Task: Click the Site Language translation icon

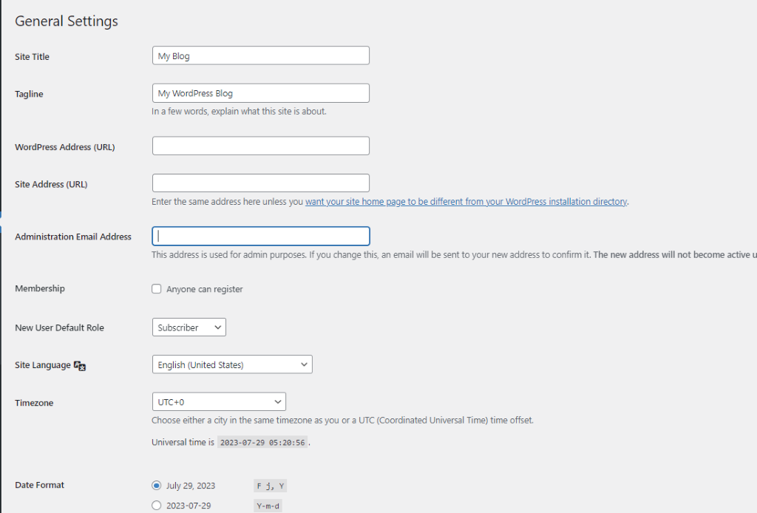Action: [x=79, y=364]
